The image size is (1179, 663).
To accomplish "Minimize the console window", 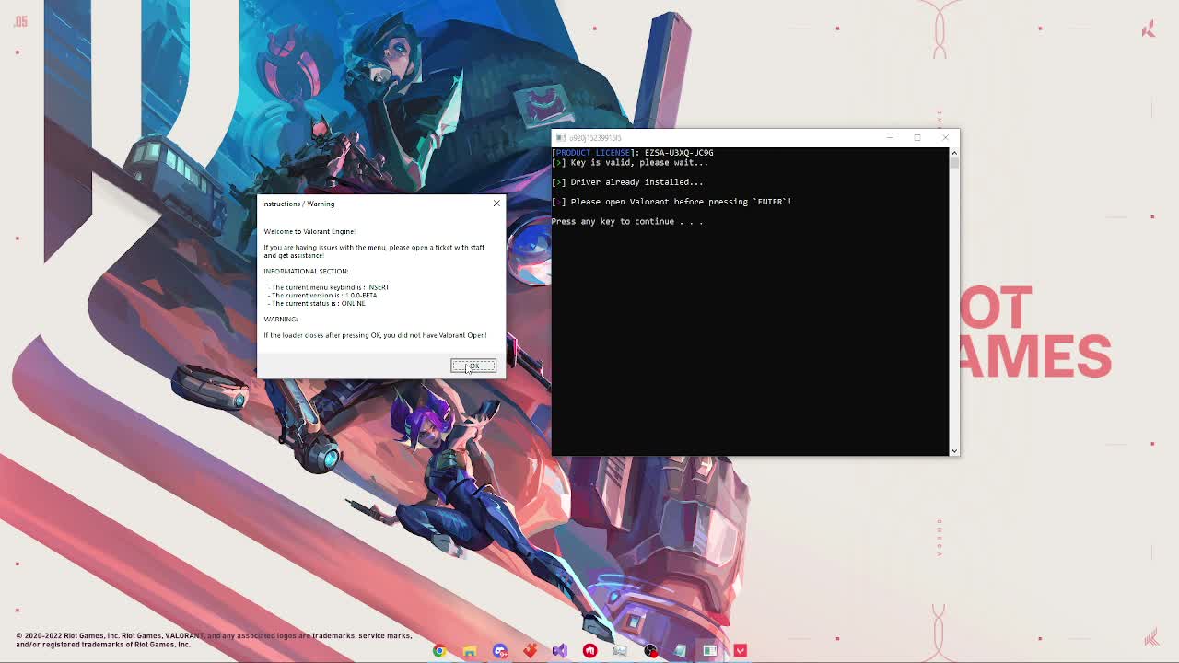I will click(x=889, y=138).
